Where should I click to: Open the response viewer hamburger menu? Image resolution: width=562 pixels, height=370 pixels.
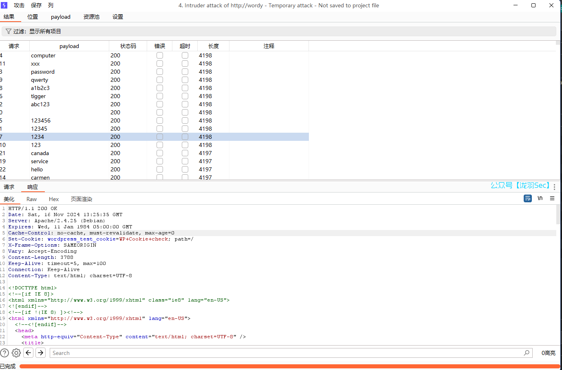tap(552, 198)
